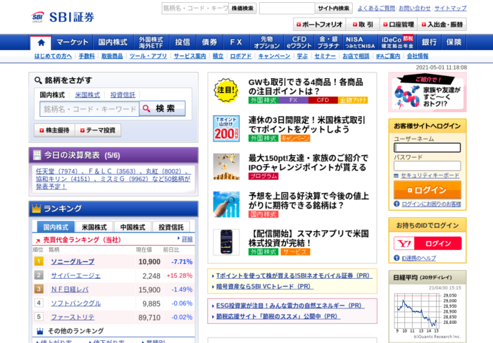Click the 入出金・振替 button
This screenshot has height=343, width=493.
[x=442, y=24]
